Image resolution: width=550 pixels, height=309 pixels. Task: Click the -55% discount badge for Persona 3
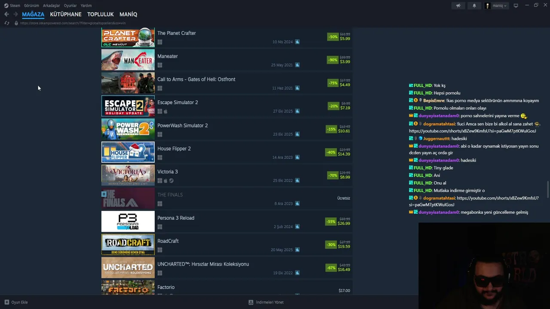pyautogui.click(x=331, y=222)
